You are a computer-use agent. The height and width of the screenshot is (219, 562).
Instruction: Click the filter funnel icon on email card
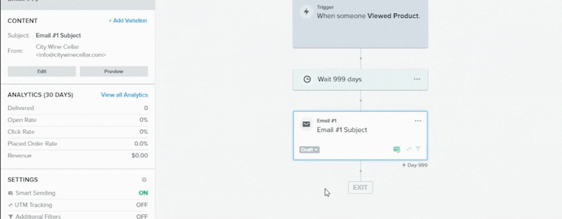pyautogui.click(x=418, y=149)
